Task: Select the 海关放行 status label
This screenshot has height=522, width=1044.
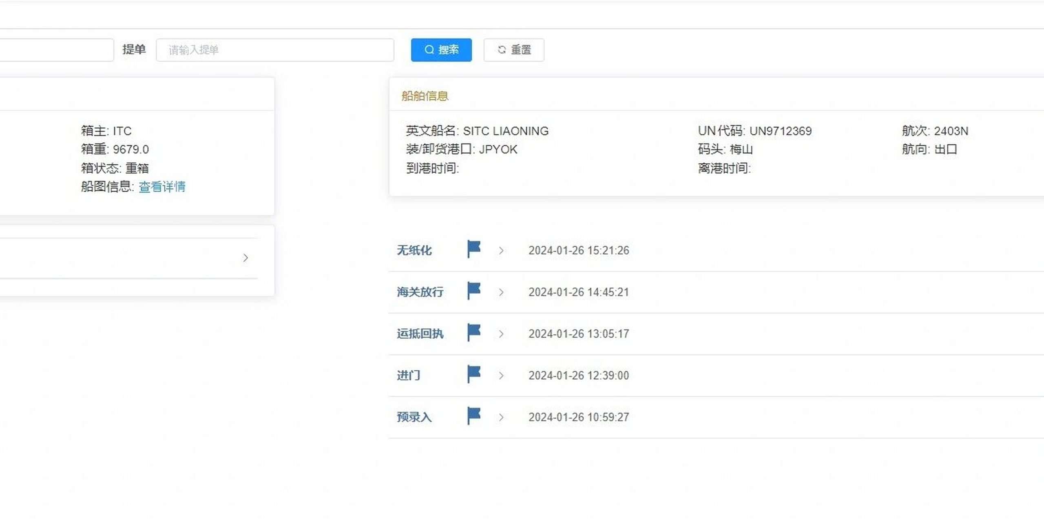Action: 420,292
